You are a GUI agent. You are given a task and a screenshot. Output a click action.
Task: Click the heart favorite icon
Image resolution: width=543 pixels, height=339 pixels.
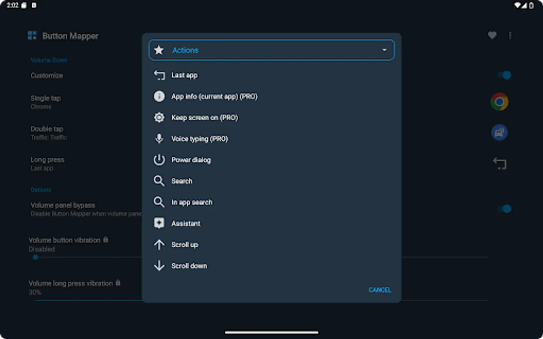[x=492, y=35]
